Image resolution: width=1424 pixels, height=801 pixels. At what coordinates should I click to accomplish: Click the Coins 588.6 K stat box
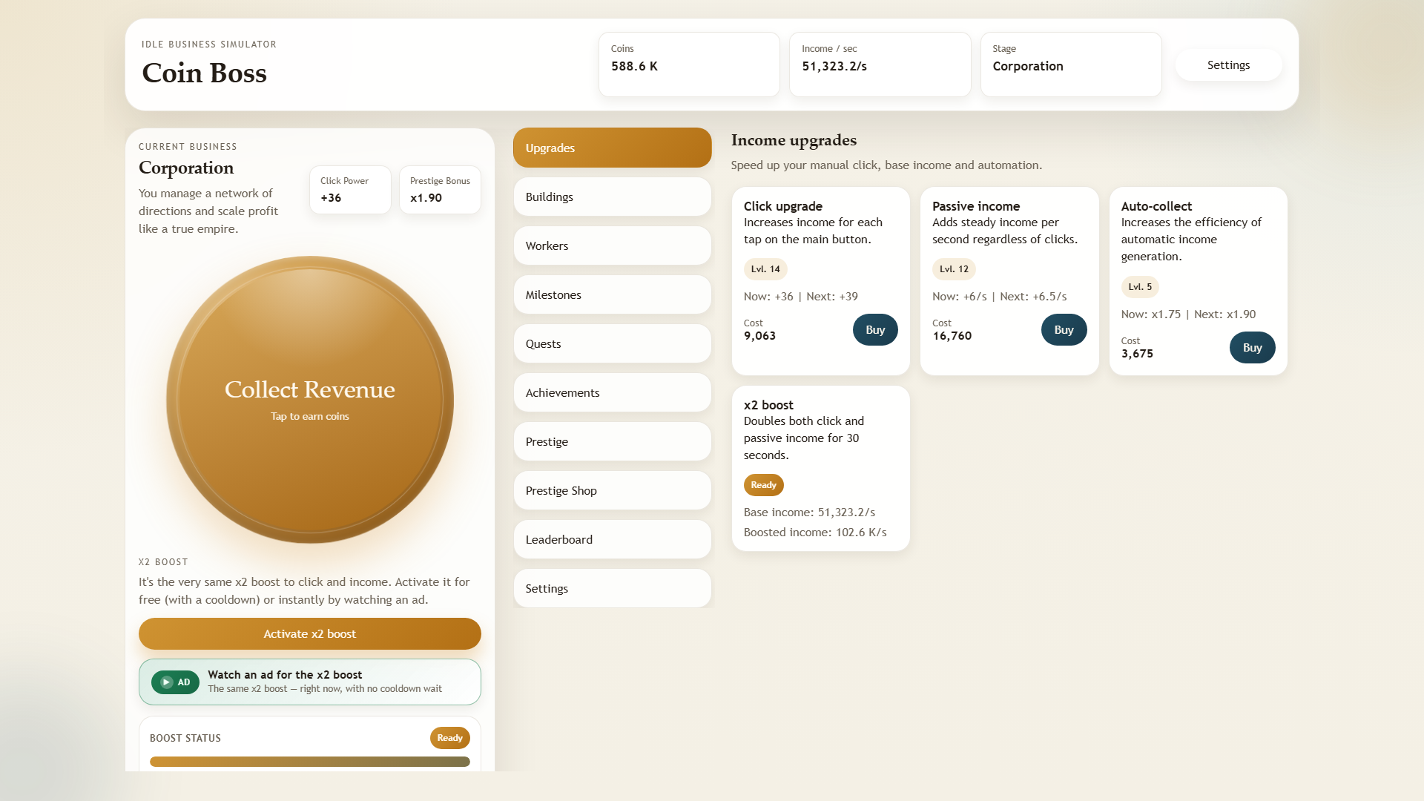689,65
